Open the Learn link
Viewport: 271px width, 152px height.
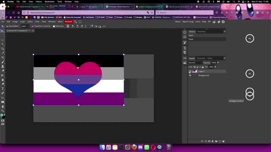198,22
